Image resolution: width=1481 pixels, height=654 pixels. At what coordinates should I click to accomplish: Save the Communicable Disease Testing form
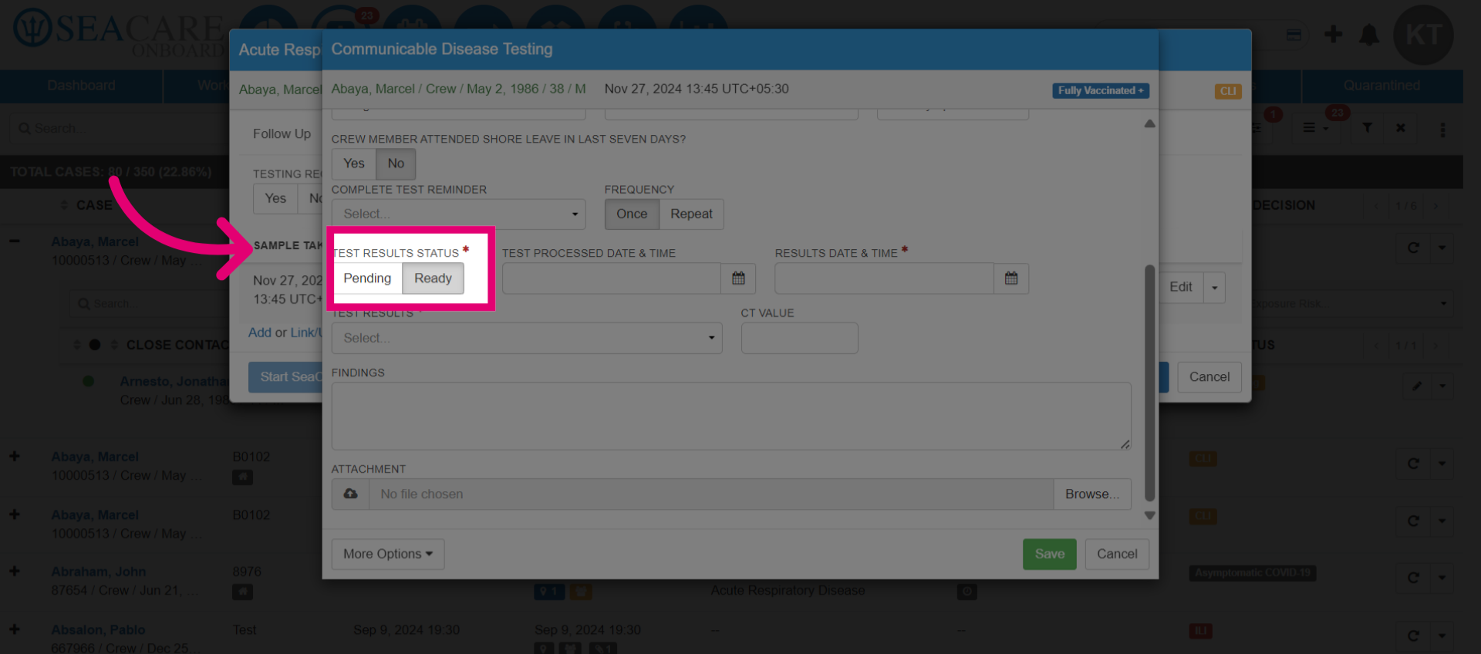click(1049, 554)
